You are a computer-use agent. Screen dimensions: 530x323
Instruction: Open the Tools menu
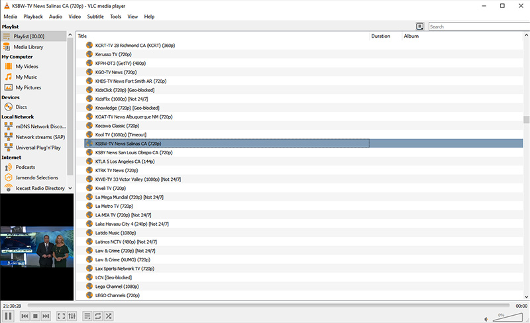click(x=115, y=17)
